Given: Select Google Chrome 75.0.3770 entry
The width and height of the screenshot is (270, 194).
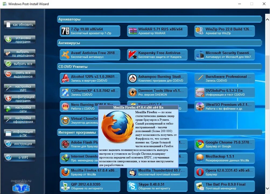Looking at the screenshot, I should 225,144.
